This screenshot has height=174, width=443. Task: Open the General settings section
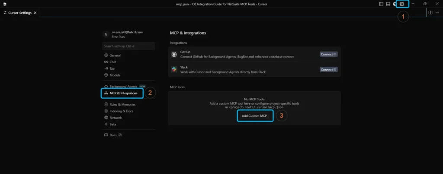tap(115, 55)
